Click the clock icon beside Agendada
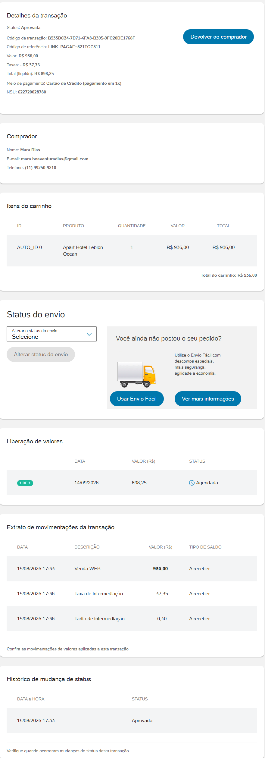This screenshot has width=265, height=758. pyautogui.click(x=192, y=483)
